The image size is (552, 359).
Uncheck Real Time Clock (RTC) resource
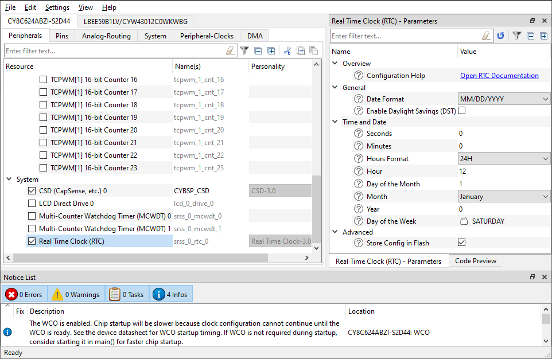coord(32,241)
